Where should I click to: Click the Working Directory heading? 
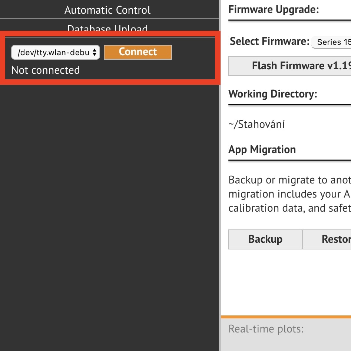click(273, 94)
